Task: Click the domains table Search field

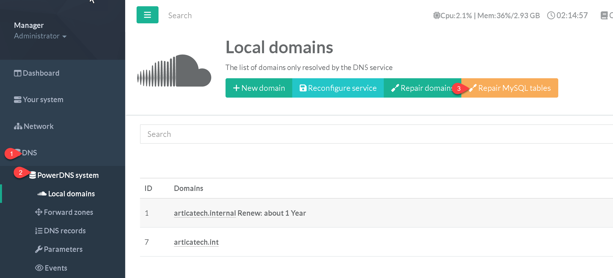Action: [371, 134]
